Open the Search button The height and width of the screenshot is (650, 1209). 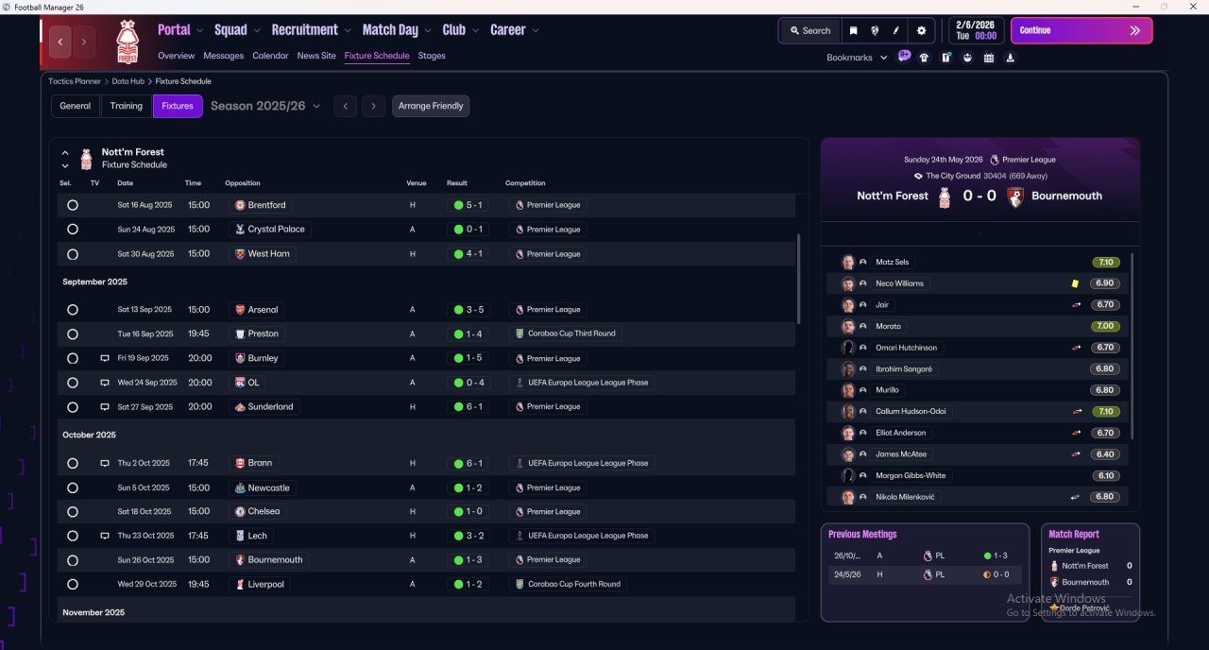click(809, 30)
